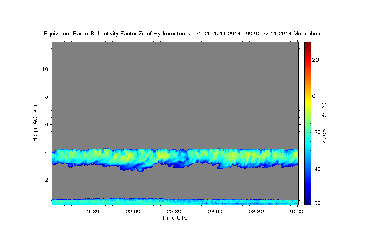The width and height of the screenshot is (369, 246).
Task: Click the height tick label '6'
Action: point(46,125)
